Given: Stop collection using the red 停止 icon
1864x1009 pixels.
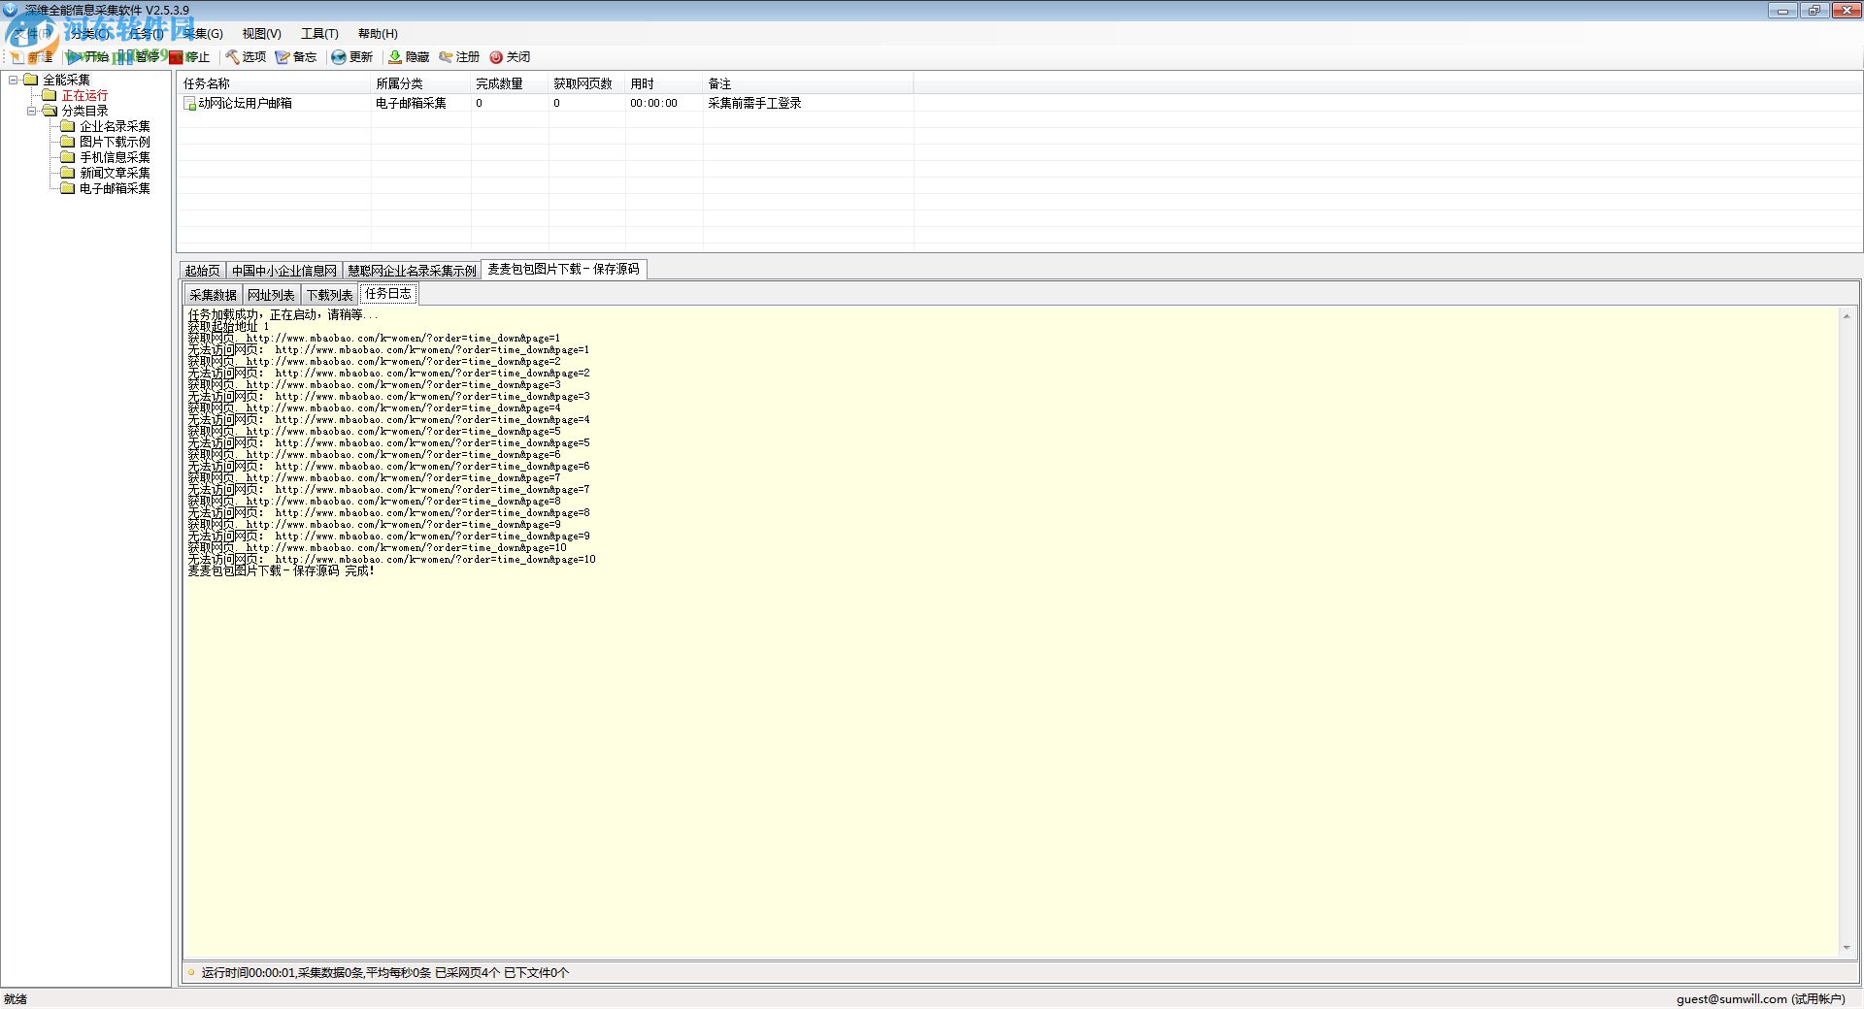Looking at the screenshot, I should tap(176, 57).
